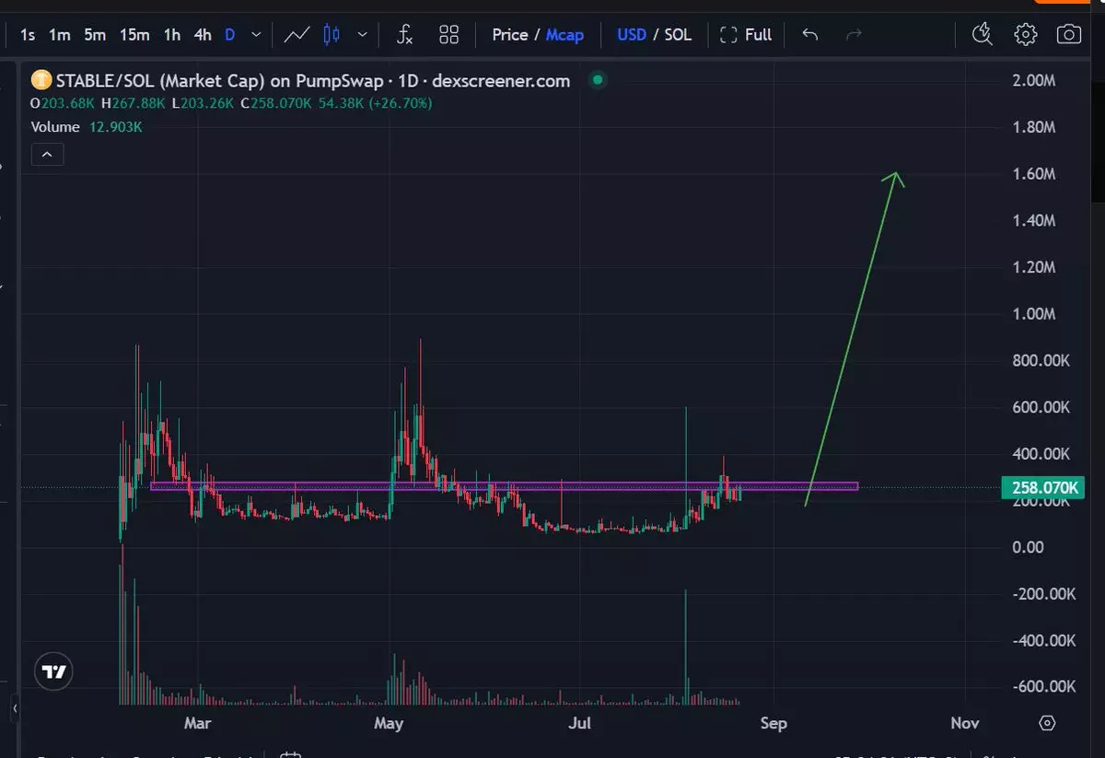Open the fx indicators menu
The height and width of the screenshot is (758, 1105).
click(404, 35)
